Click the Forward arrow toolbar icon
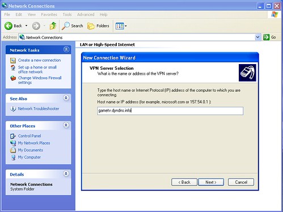 (x=36, y=26)
